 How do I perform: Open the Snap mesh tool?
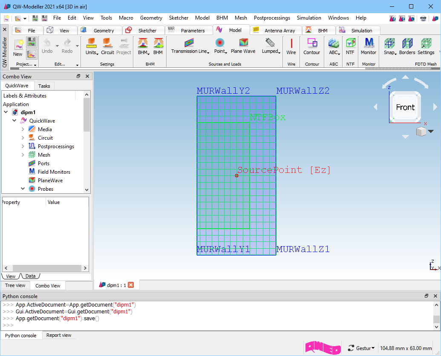click(x=390, y=47)
